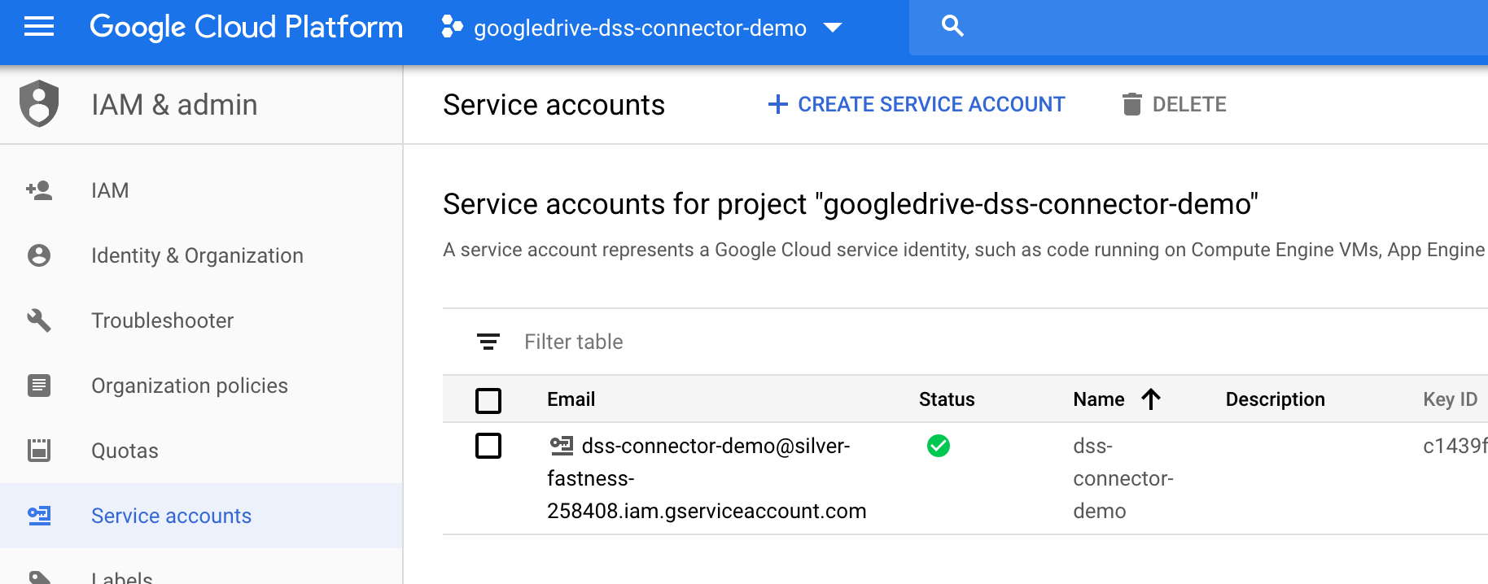Expand the googledrive-dss-connector-demo project dropdown
Screen dimensions: 1488x584
(x=833, y=28)
